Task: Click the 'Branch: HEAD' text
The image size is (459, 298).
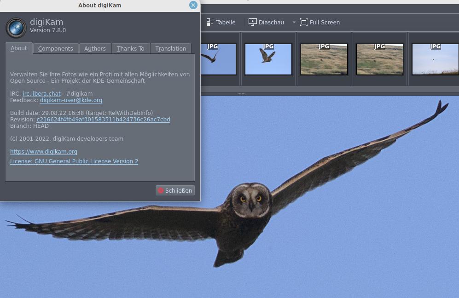Action: (x=29, y=126)
